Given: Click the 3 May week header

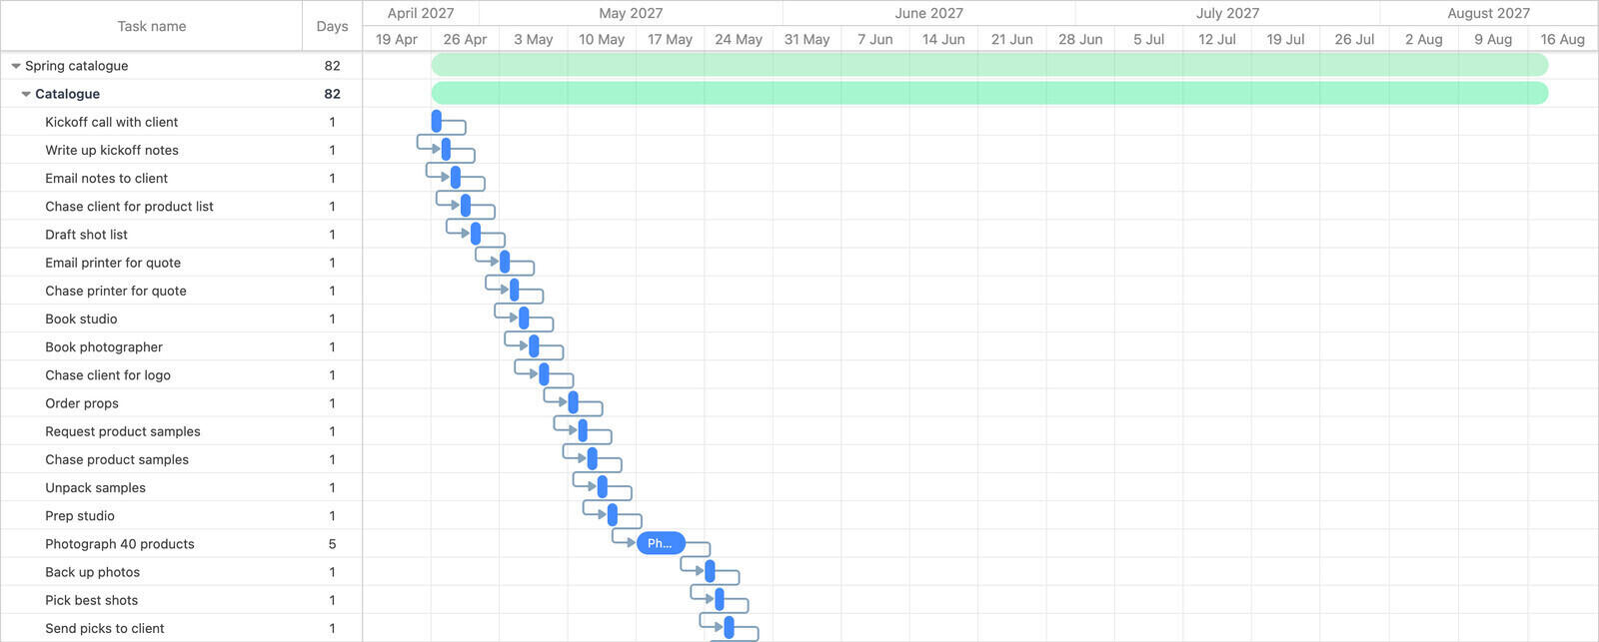Looking at the screenshot, I should click(x=534, y=39).
